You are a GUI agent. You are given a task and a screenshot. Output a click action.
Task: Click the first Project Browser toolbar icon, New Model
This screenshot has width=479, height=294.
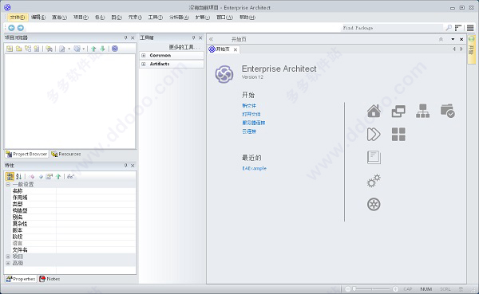pyautogui.click(x=10, y=49)
